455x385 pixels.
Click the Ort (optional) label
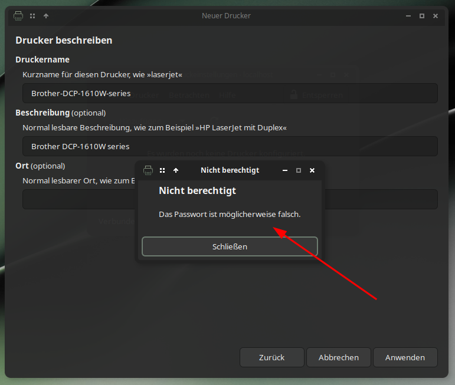(40, 166)
